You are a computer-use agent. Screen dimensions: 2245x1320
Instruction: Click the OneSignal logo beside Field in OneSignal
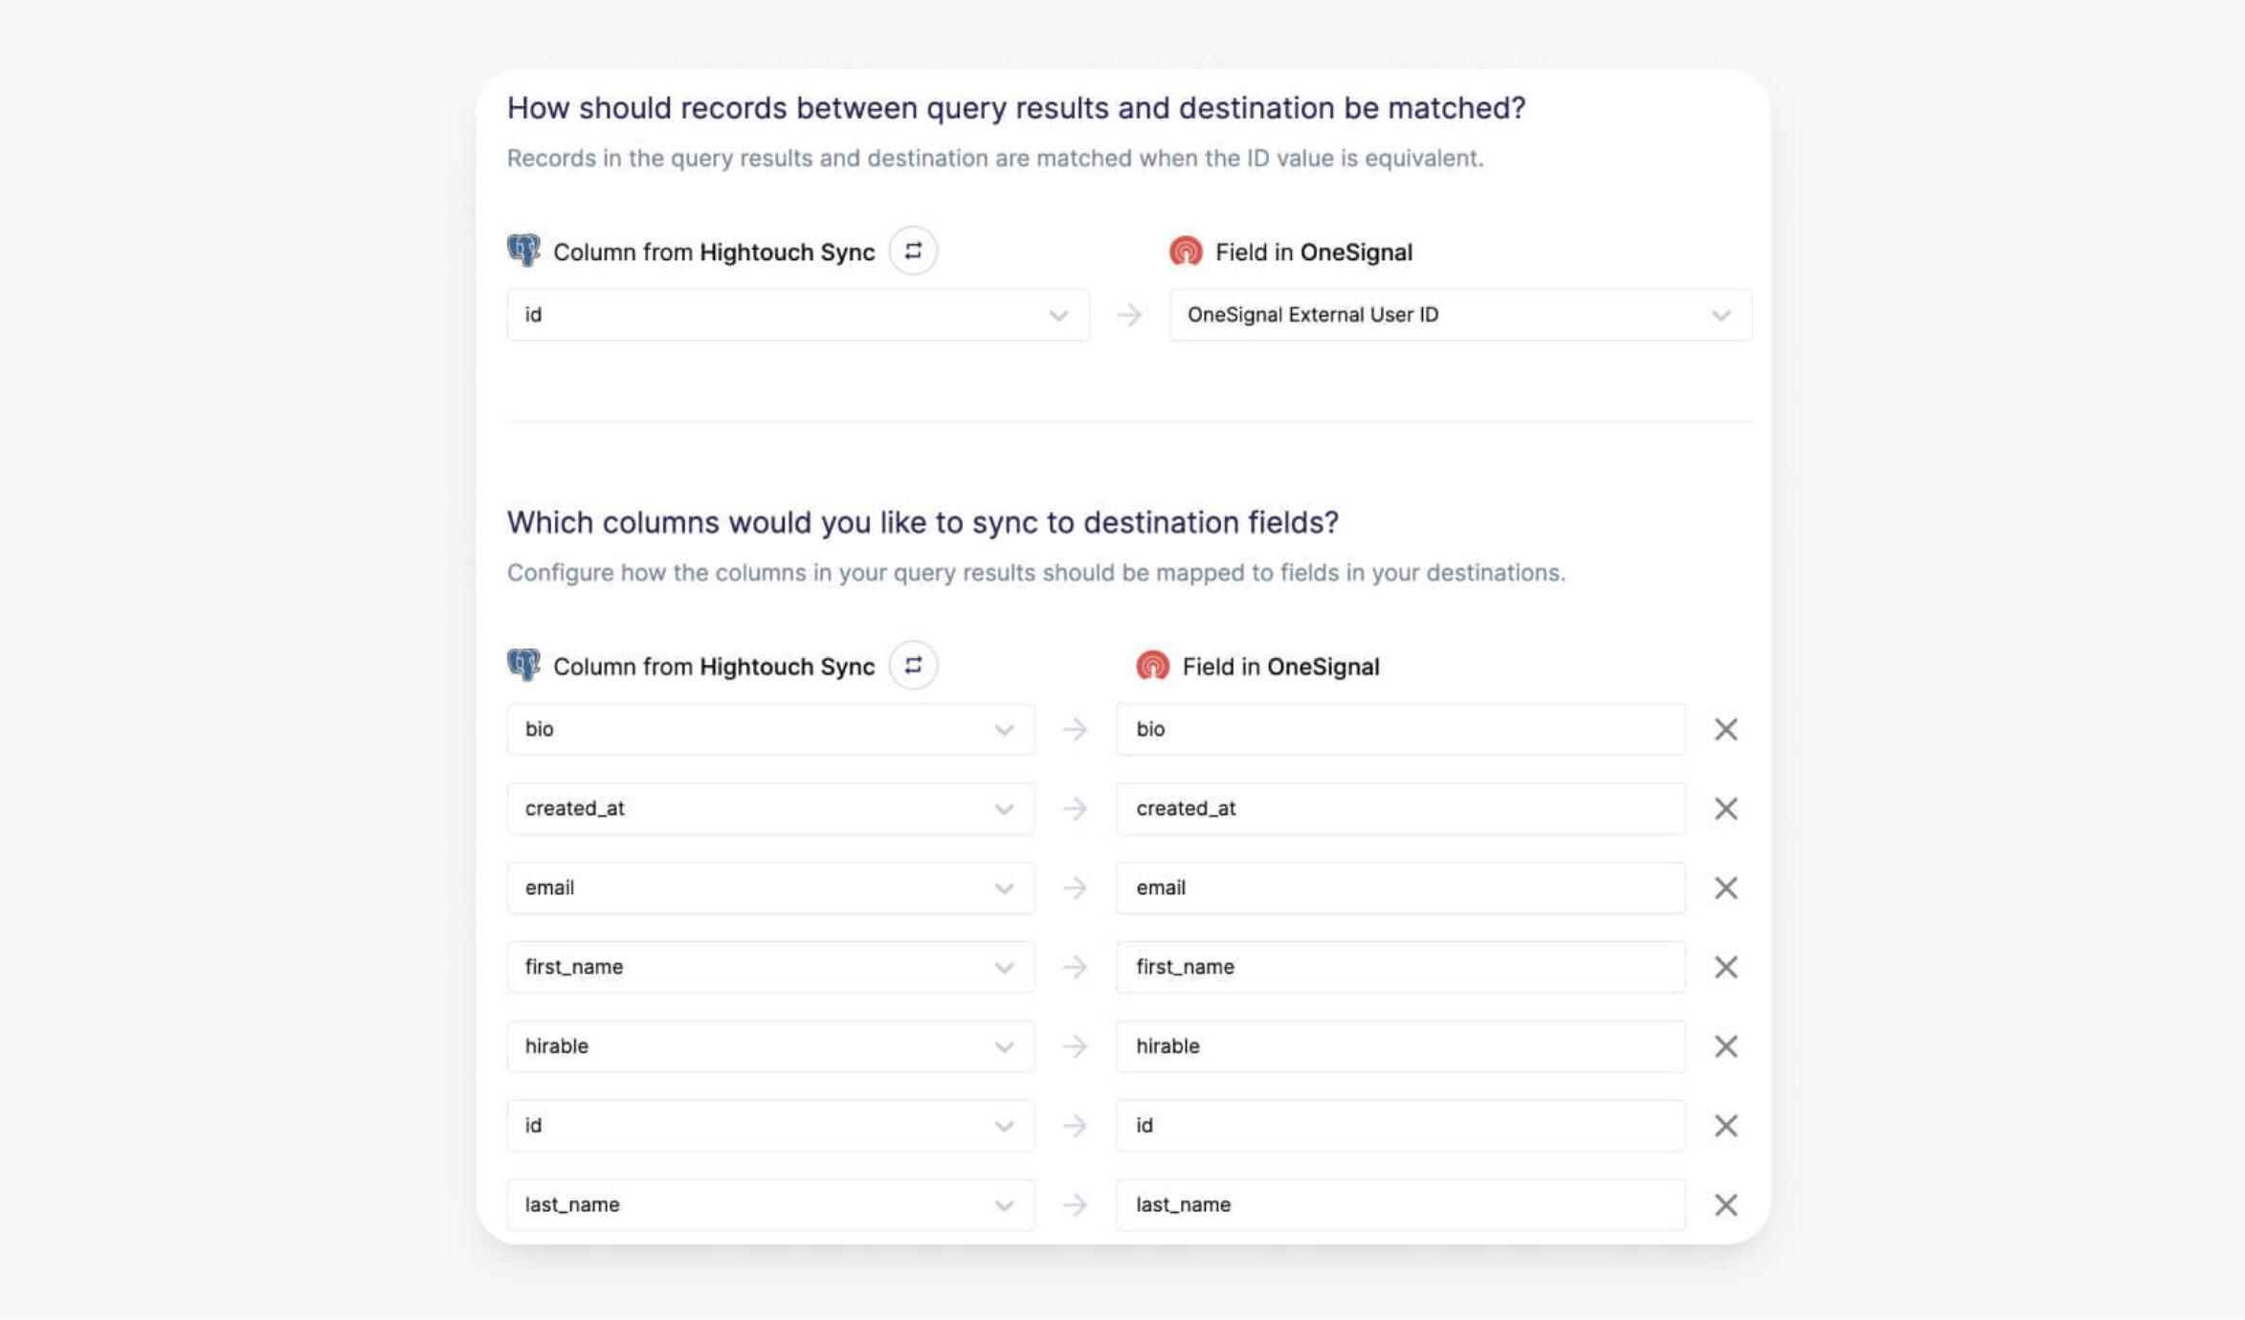(1184, 251)
